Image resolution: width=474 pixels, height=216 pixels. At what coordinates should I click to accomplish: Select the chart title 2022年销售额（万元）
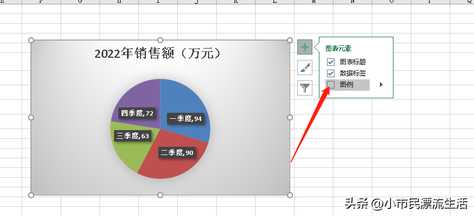coord(158,54)
